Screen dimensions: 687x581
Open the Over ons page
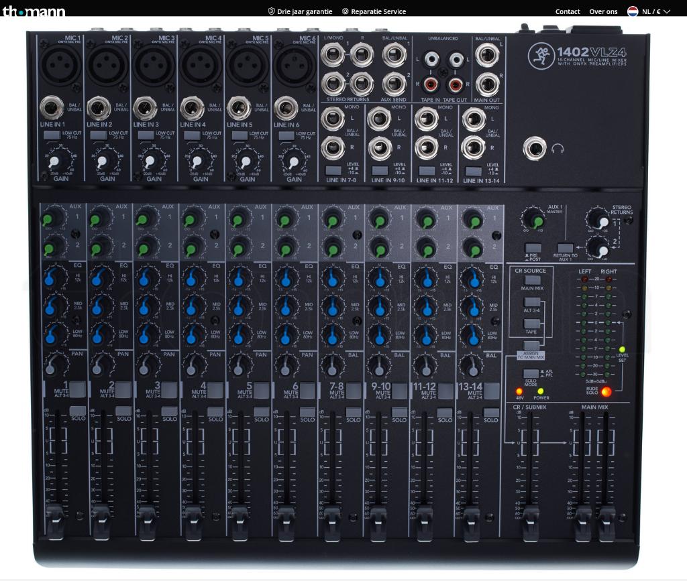pos(603,12)
